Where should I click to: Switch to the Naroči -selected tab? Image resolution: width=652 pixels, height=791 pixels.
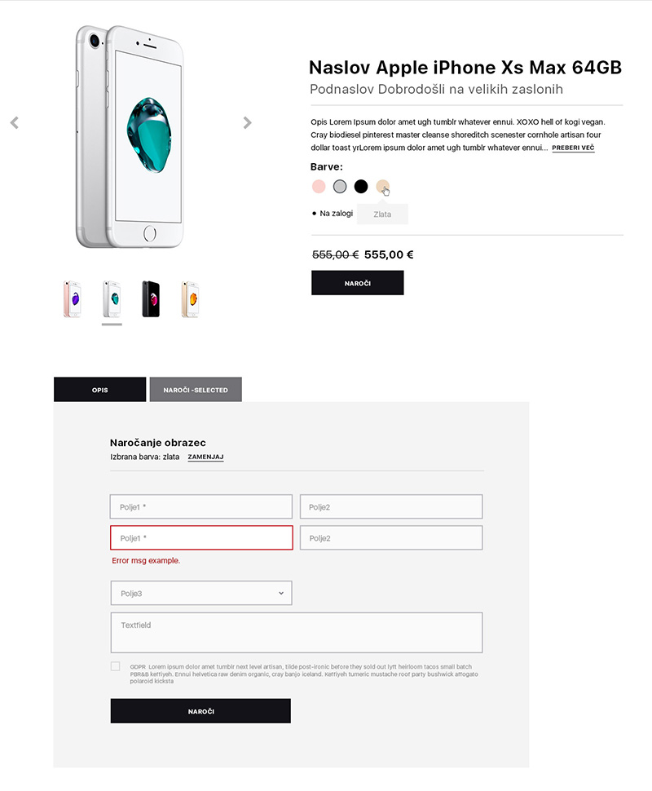(196, 390)
